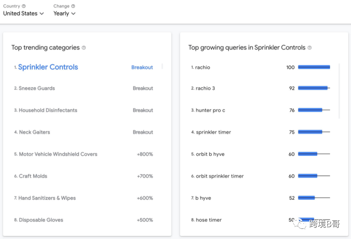Open Motor Vehicle Windshield Covers category
This screenshot has height=239, width=351.
click(58, 154)
